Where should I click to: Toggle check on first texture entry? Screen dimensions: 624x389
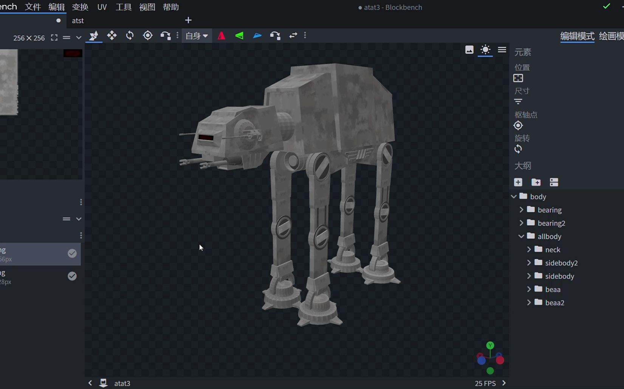[72, 254]
